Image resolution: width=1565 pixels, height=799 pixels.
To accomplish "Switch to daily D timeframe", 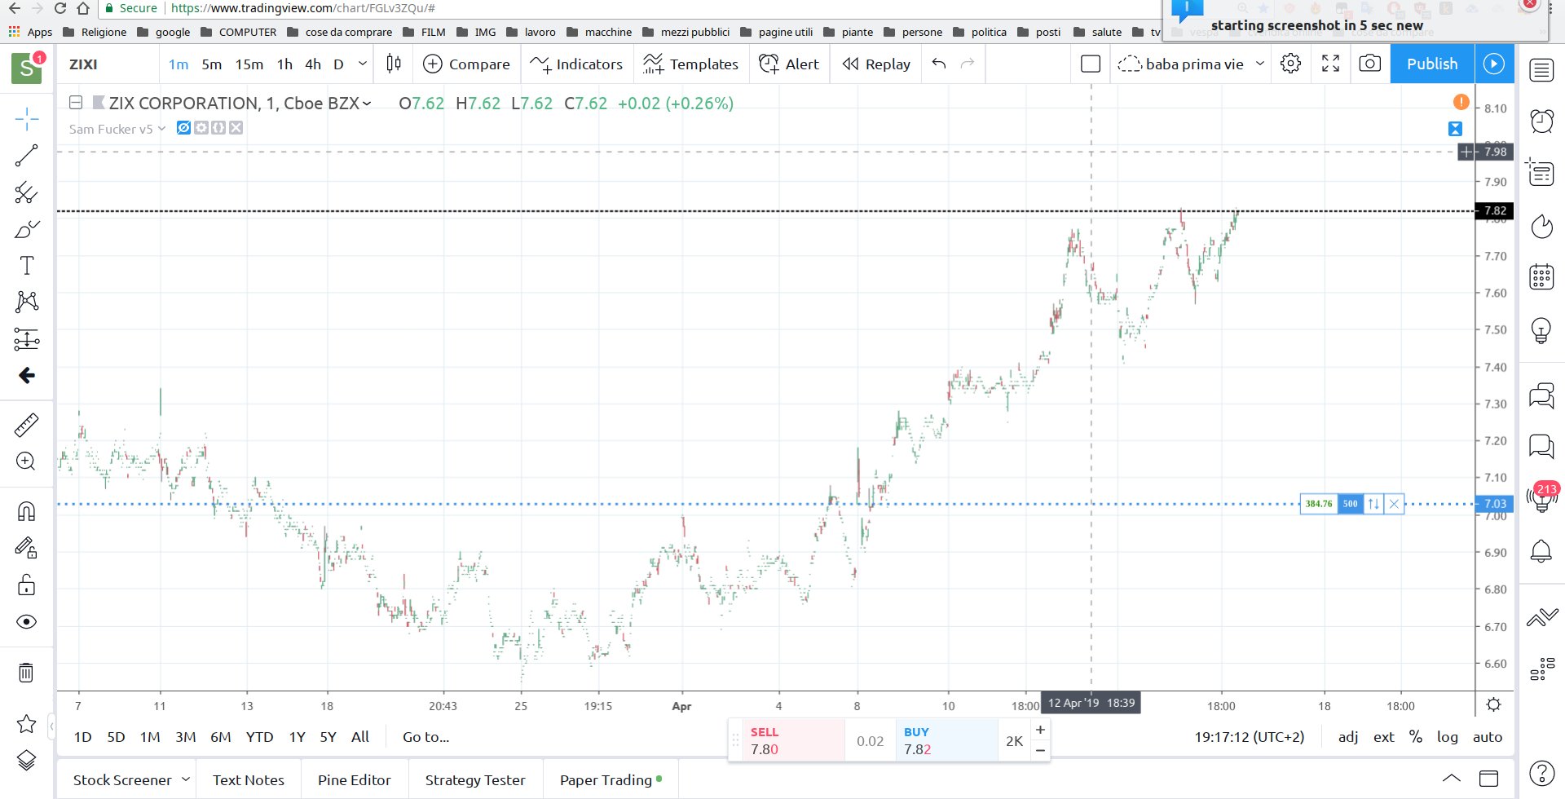I will pos(338,64).
